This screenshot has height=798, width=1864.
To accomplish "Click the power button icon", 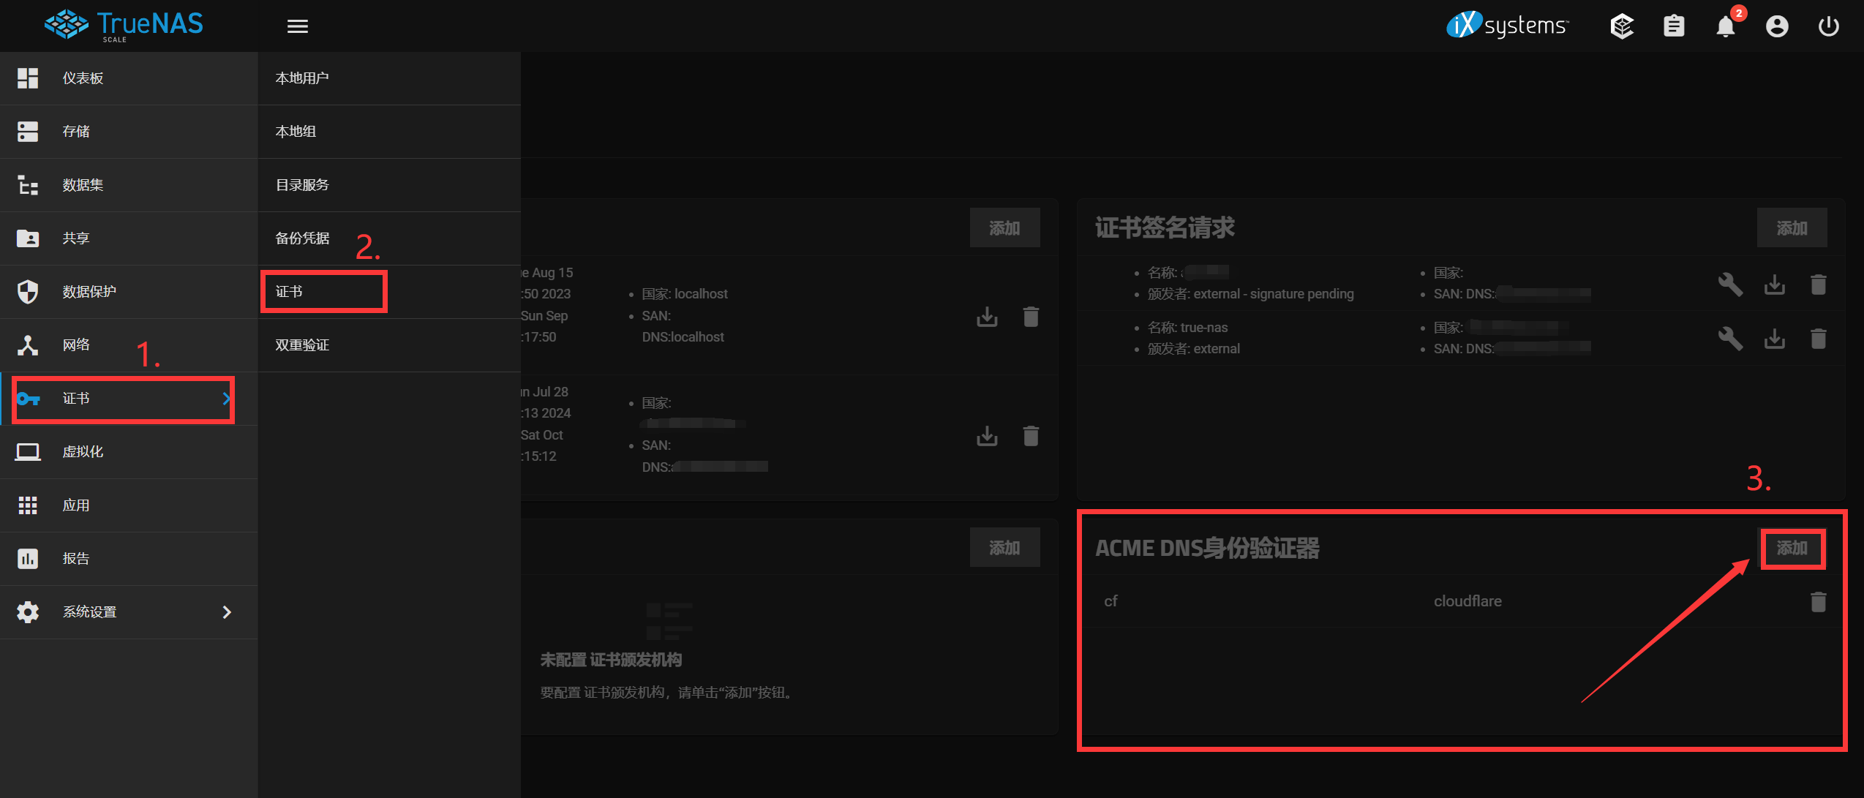I will coord(1828,26).
